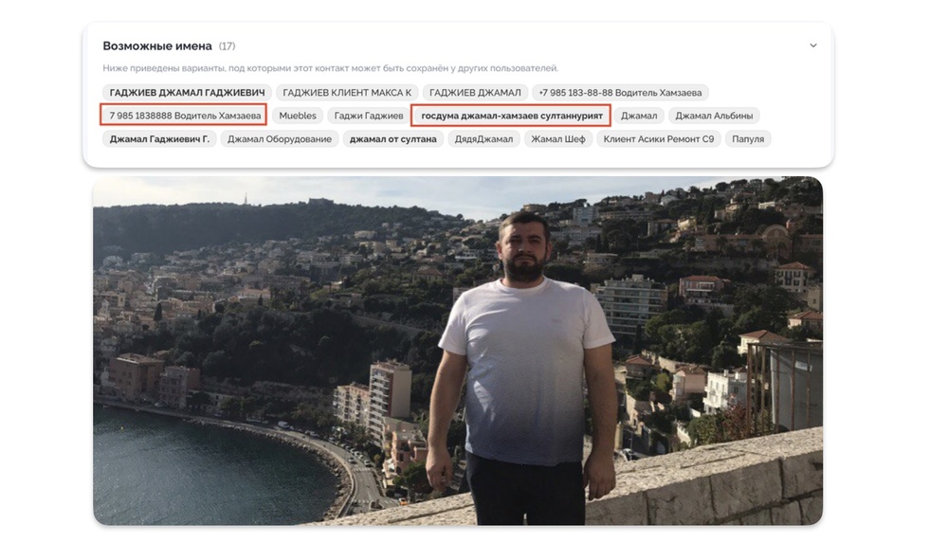
Task: Collapse the Возможные имена panel chevron
Action: [813, 45]
